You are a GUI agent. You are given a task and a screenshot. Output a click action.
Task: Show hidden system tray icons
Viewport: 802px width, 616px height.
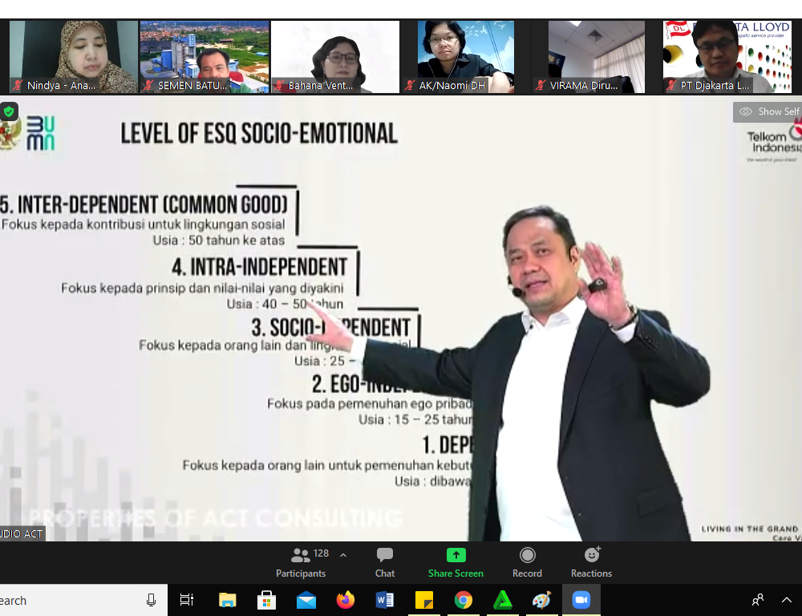(787, 600)
